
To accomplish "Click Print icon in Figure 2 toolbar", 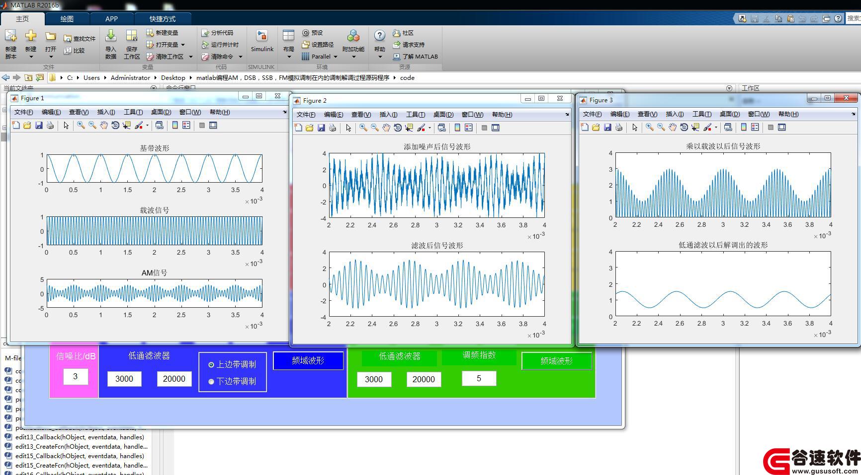I will point(333,128).
